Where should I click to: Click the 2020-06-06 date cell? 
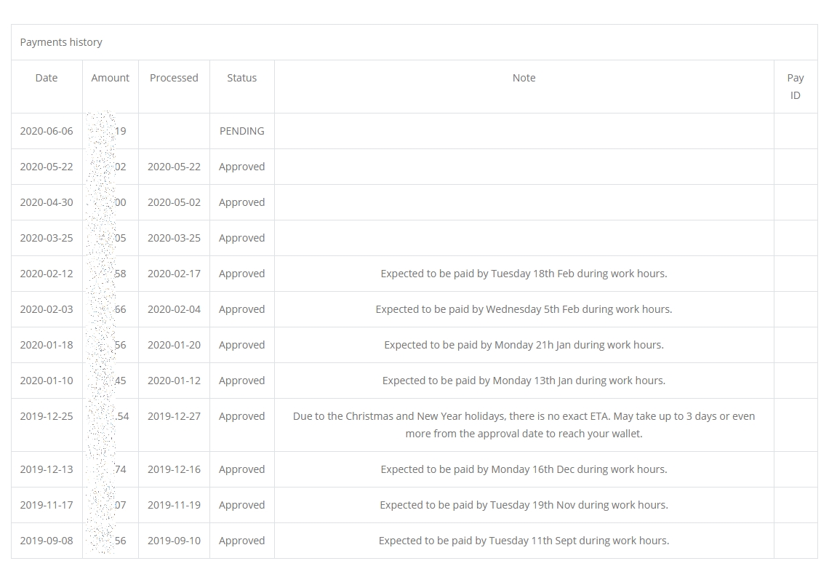47,131
